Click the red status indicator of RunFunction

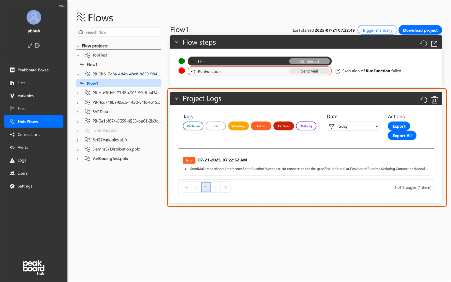click(181, 71)
